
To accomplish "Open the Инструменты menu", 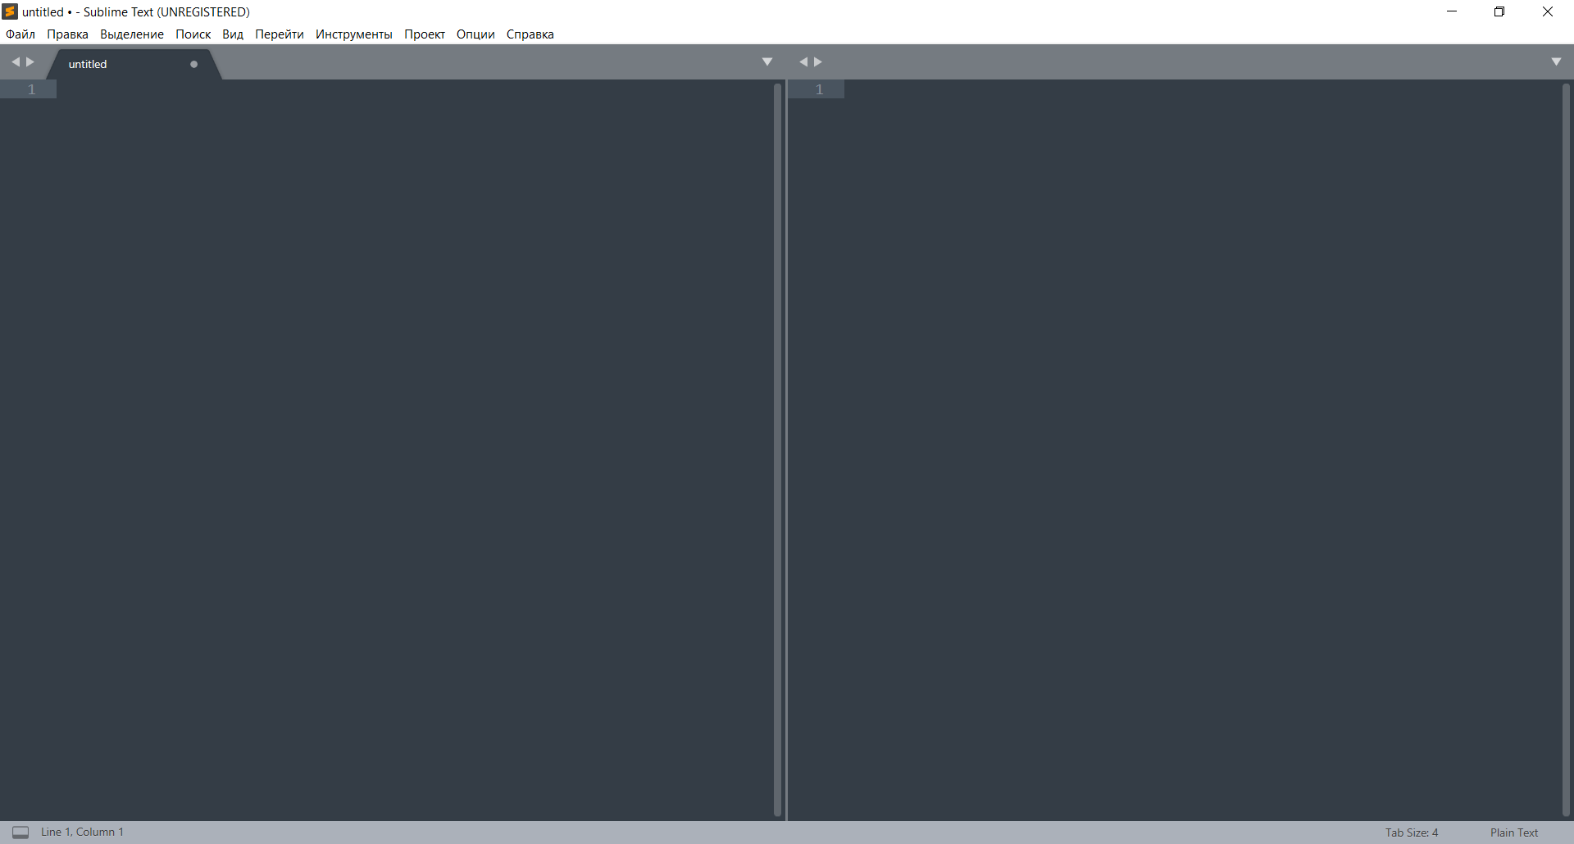I will pos(353,34).
